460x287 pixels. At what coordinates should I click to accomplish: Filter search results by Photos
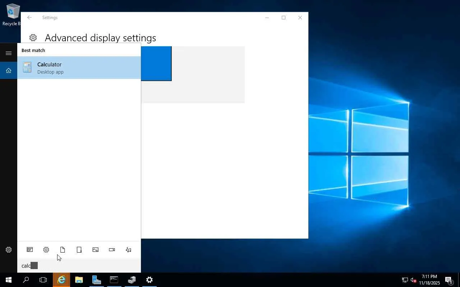point(95,250)
